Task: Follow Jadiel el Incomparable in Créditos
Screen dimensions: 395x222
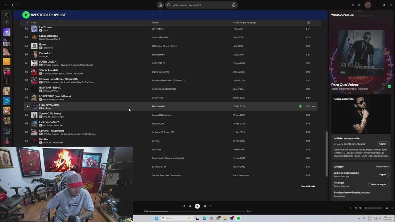Action: [x=383, y=175]
